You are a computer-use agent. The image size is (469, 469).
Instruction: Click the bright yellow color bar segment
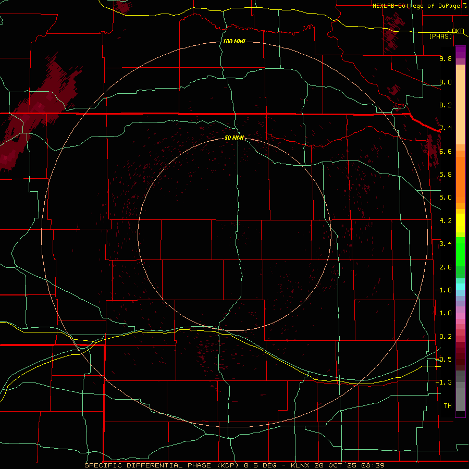(x=460, y=223)
